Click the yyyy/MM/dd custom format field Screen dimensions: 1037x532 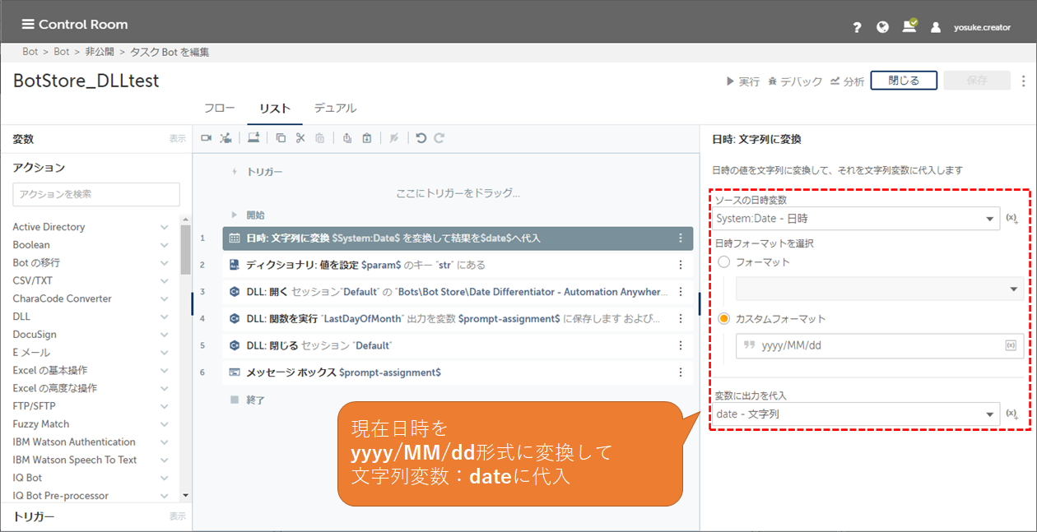[880, 345]
